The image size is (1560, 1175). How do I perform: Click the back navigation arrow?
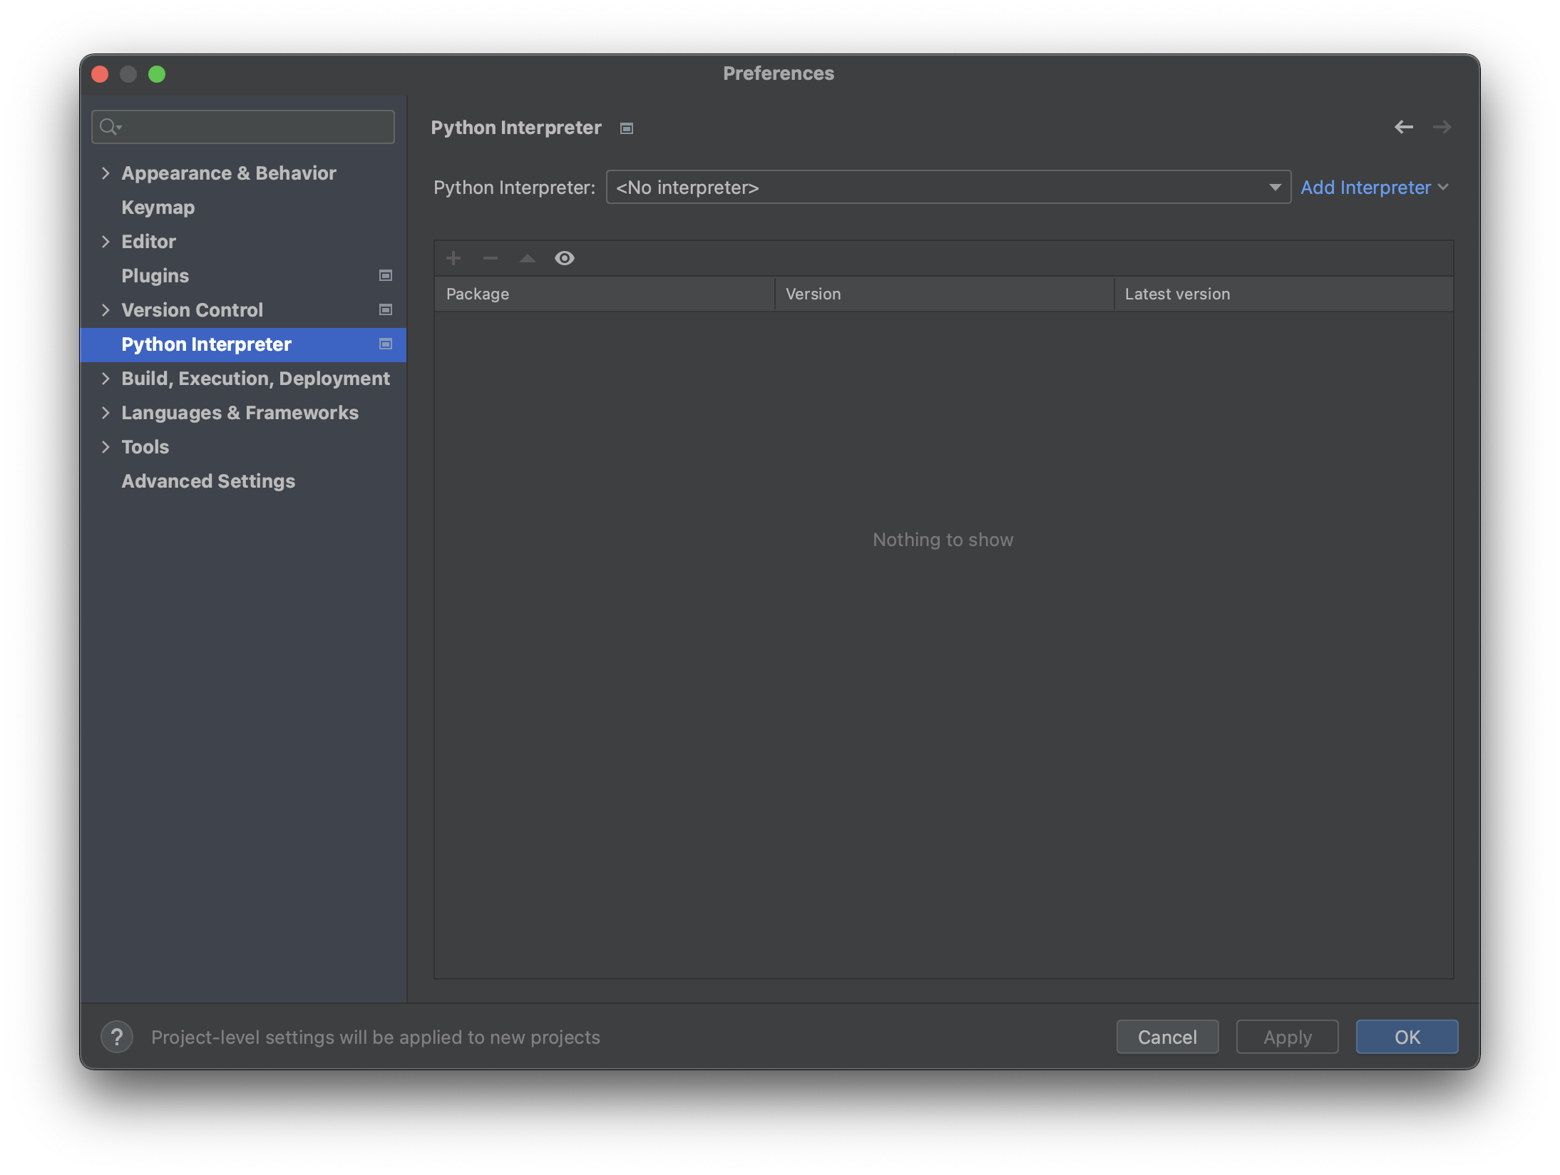pyautogui.click(x=1405, y=127)
